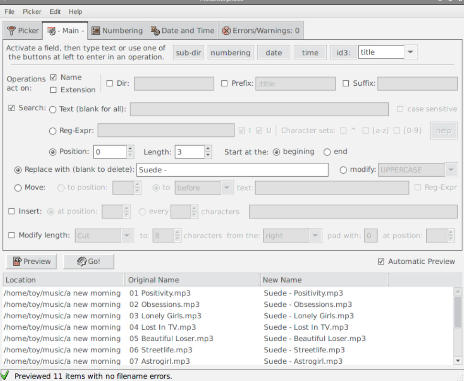Enable the Suffix checkbox
Screen dimensions: 464x381
click(346, 83)
